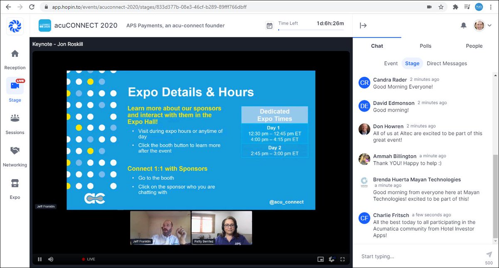Open Candra Rader's name in chat
499x268 pixels.
(390, 80)
